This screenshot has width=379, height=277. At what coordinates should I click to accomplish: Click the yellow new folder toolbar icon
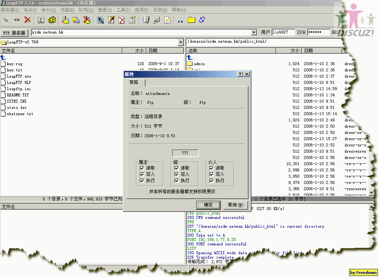(192, 20)
